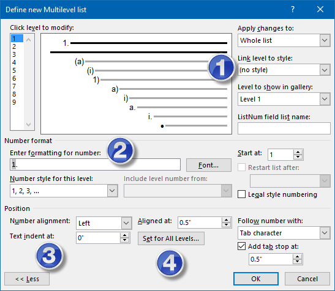Image resolution: width=335 pixels, height=291 pixels.
Task: Click the ListNum field list name box
Action: coord(284,128)
